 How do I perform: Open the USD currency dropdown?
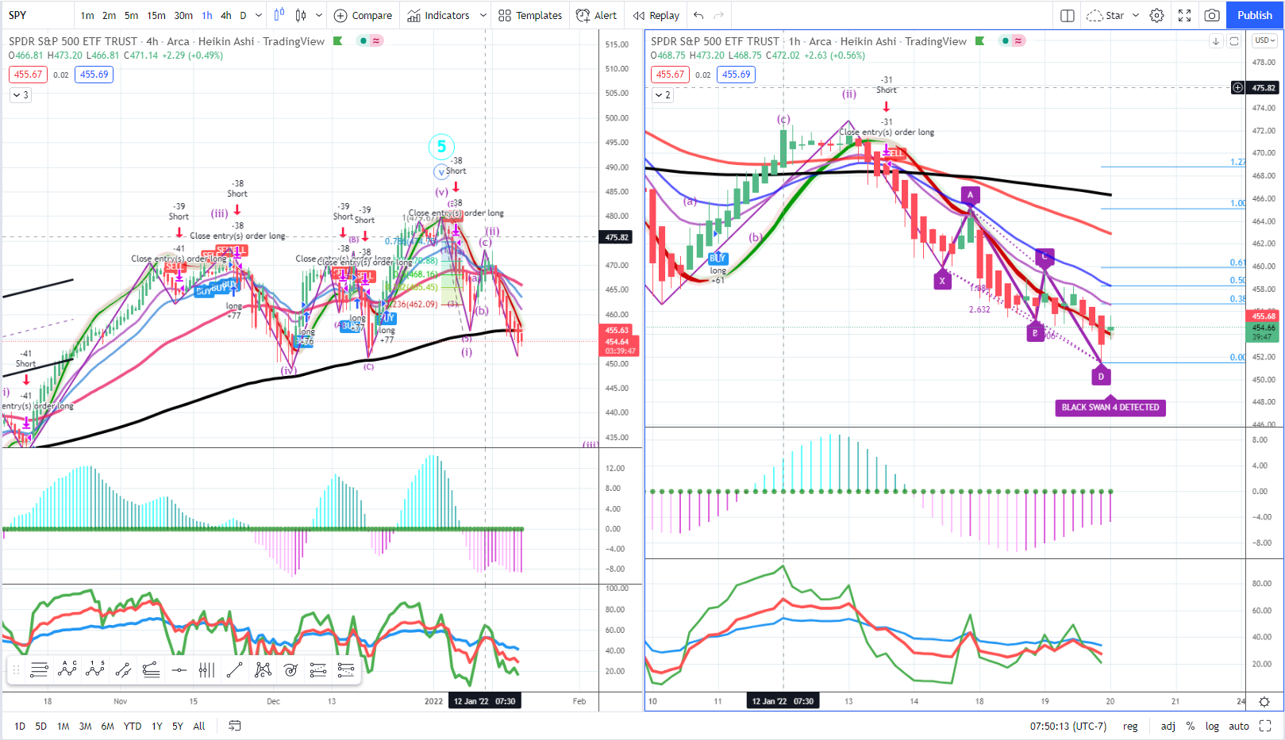point(1265,40)
